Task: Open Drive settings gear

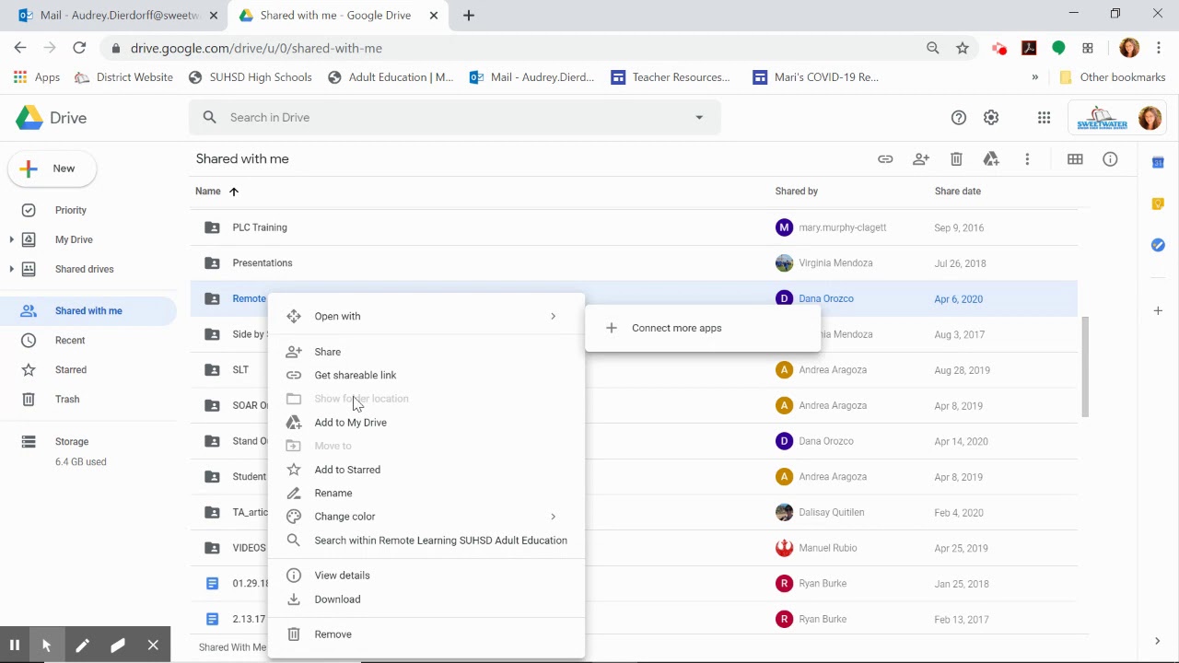Action: tap(991, 118)
